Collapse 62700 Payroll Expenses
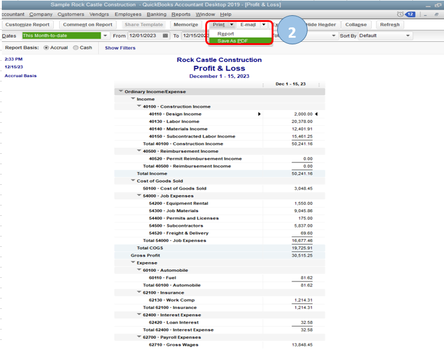 click(139, 337)
